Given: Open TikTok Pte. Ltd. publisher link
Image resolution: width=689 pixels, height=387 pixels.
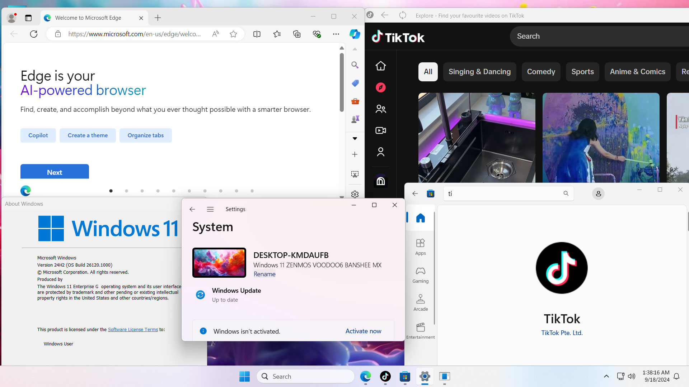Looking at the screenshot, I should click(x=562, y=333).
